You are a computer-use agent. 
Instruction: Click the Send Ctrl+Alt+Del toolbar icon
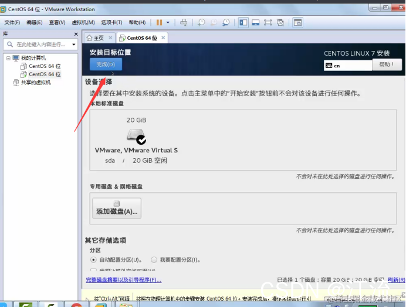coord(184,22)
